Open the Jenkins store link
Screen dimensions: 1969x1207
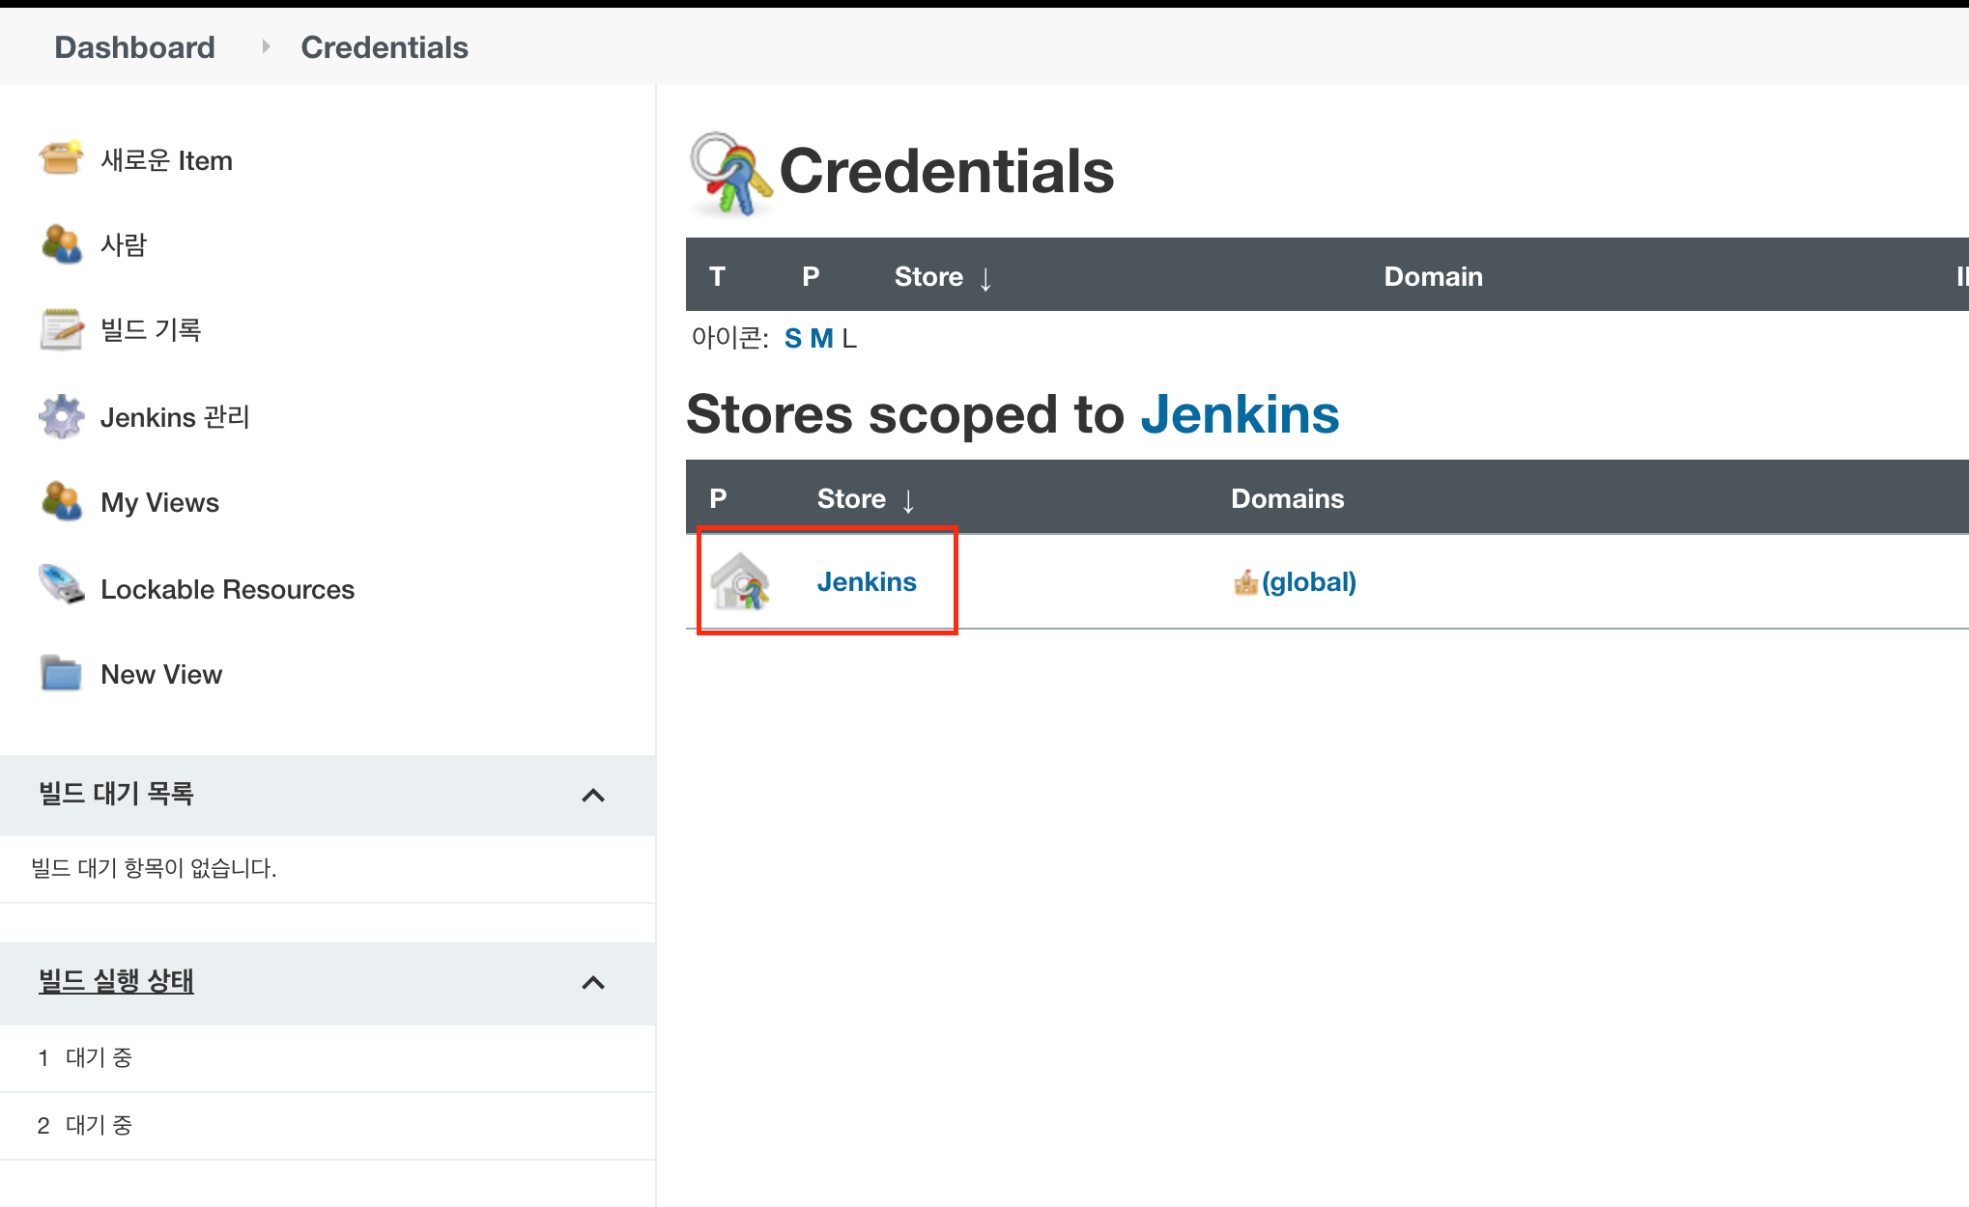click(866, 582)
